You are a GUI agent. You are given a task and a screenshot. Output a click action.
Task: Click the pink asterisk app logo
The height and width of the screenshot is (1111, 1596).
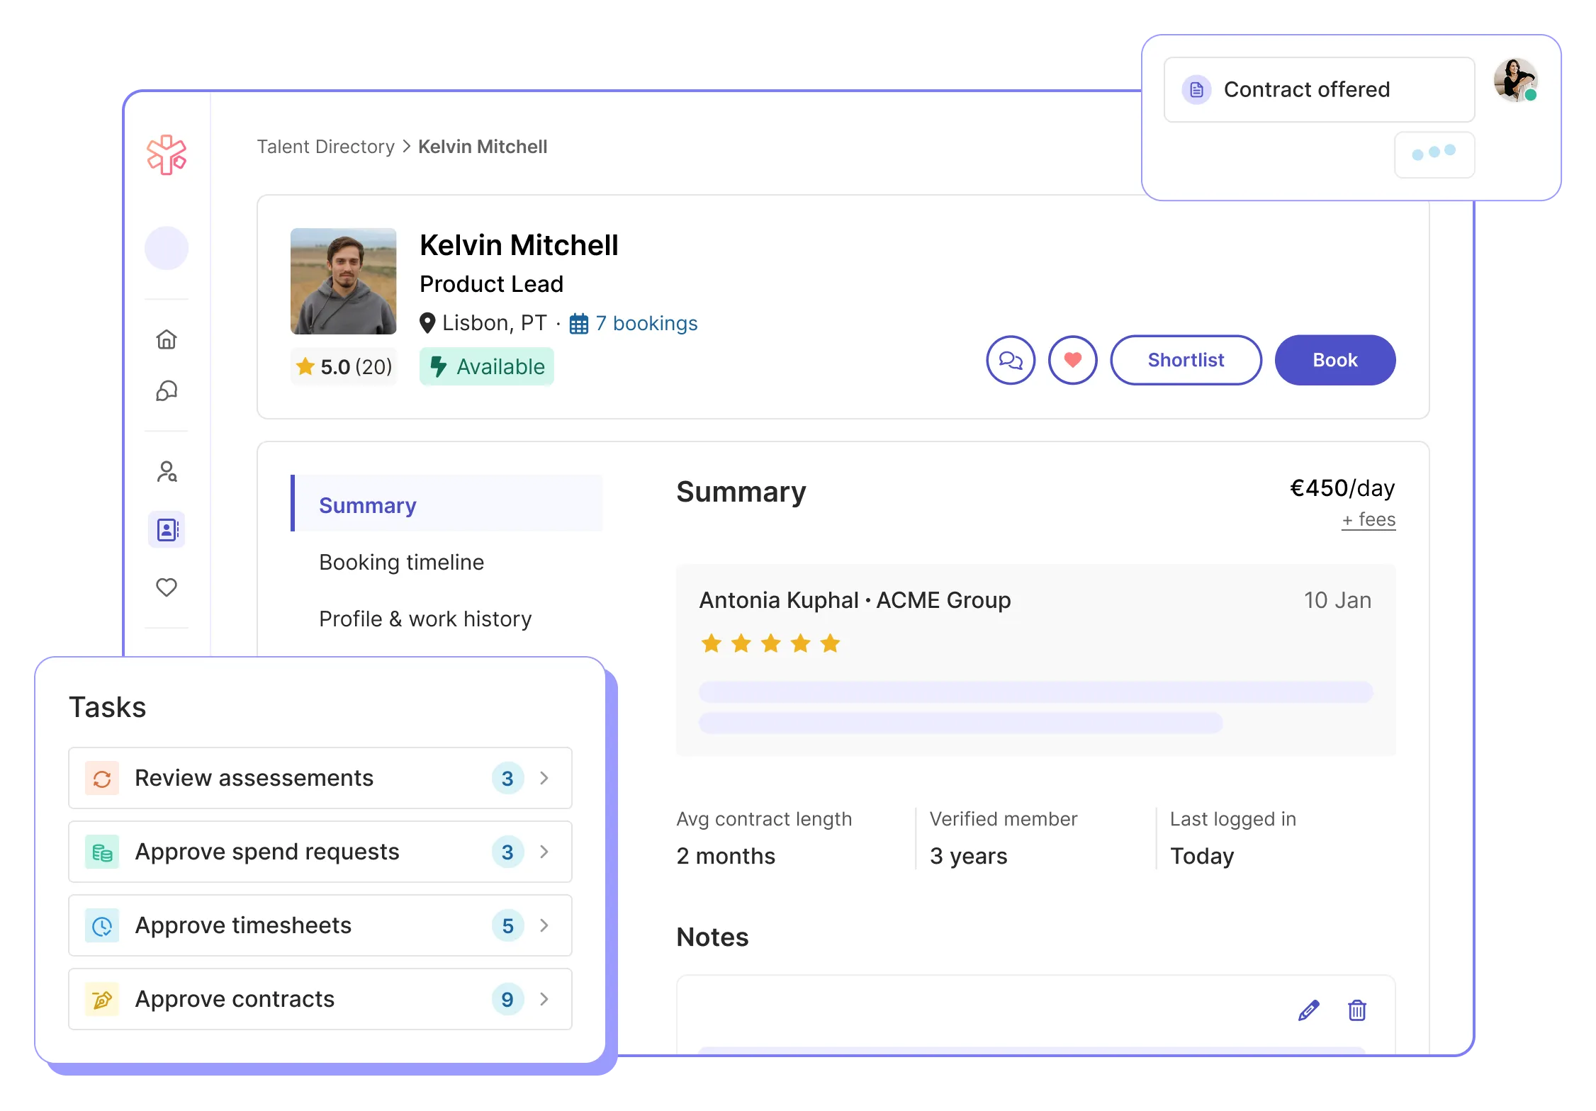point(167,154)
